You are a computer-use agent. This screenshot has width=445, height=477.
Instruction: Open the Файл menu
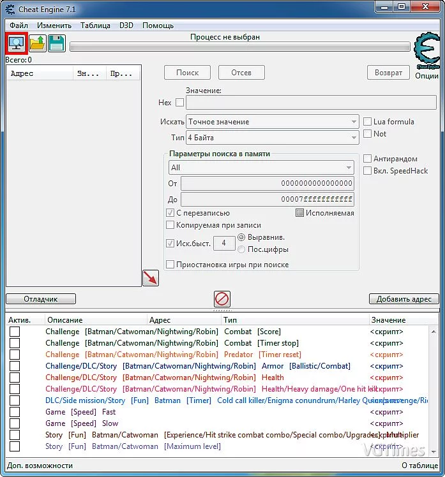tap(19, 26)
